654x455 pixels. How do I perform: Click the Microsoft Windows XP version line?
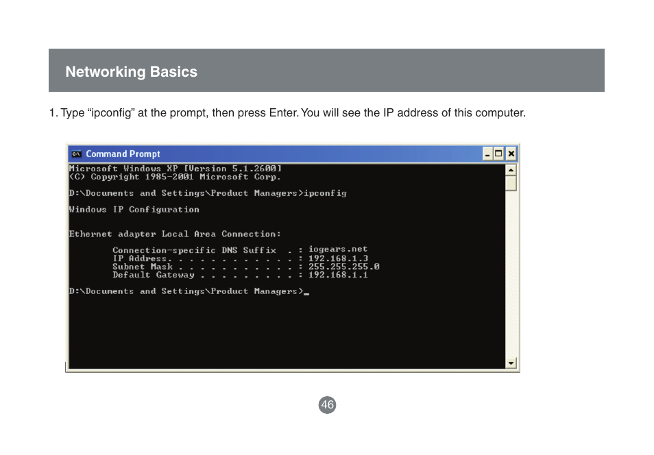tap(175, 169)
